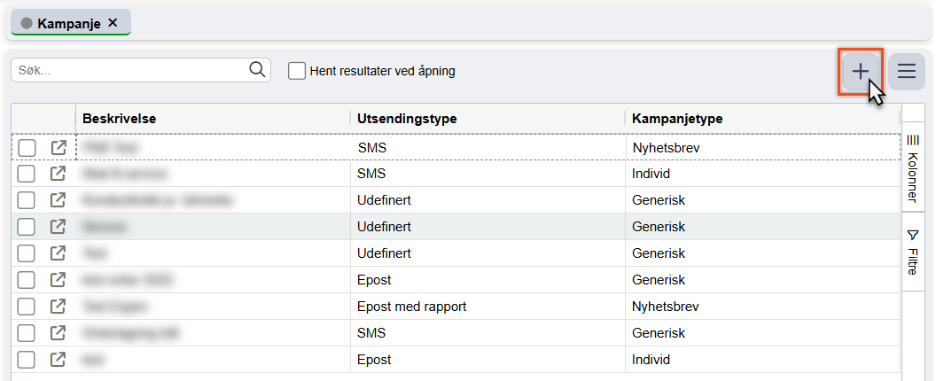Viewport: 936px width, 381px height.
Task: Select the SMS Nyhetsbrev row checkbox
Action: 27,147
